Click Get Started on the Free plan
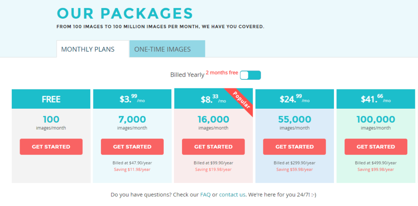418x206 pixels. coord(51,147)
